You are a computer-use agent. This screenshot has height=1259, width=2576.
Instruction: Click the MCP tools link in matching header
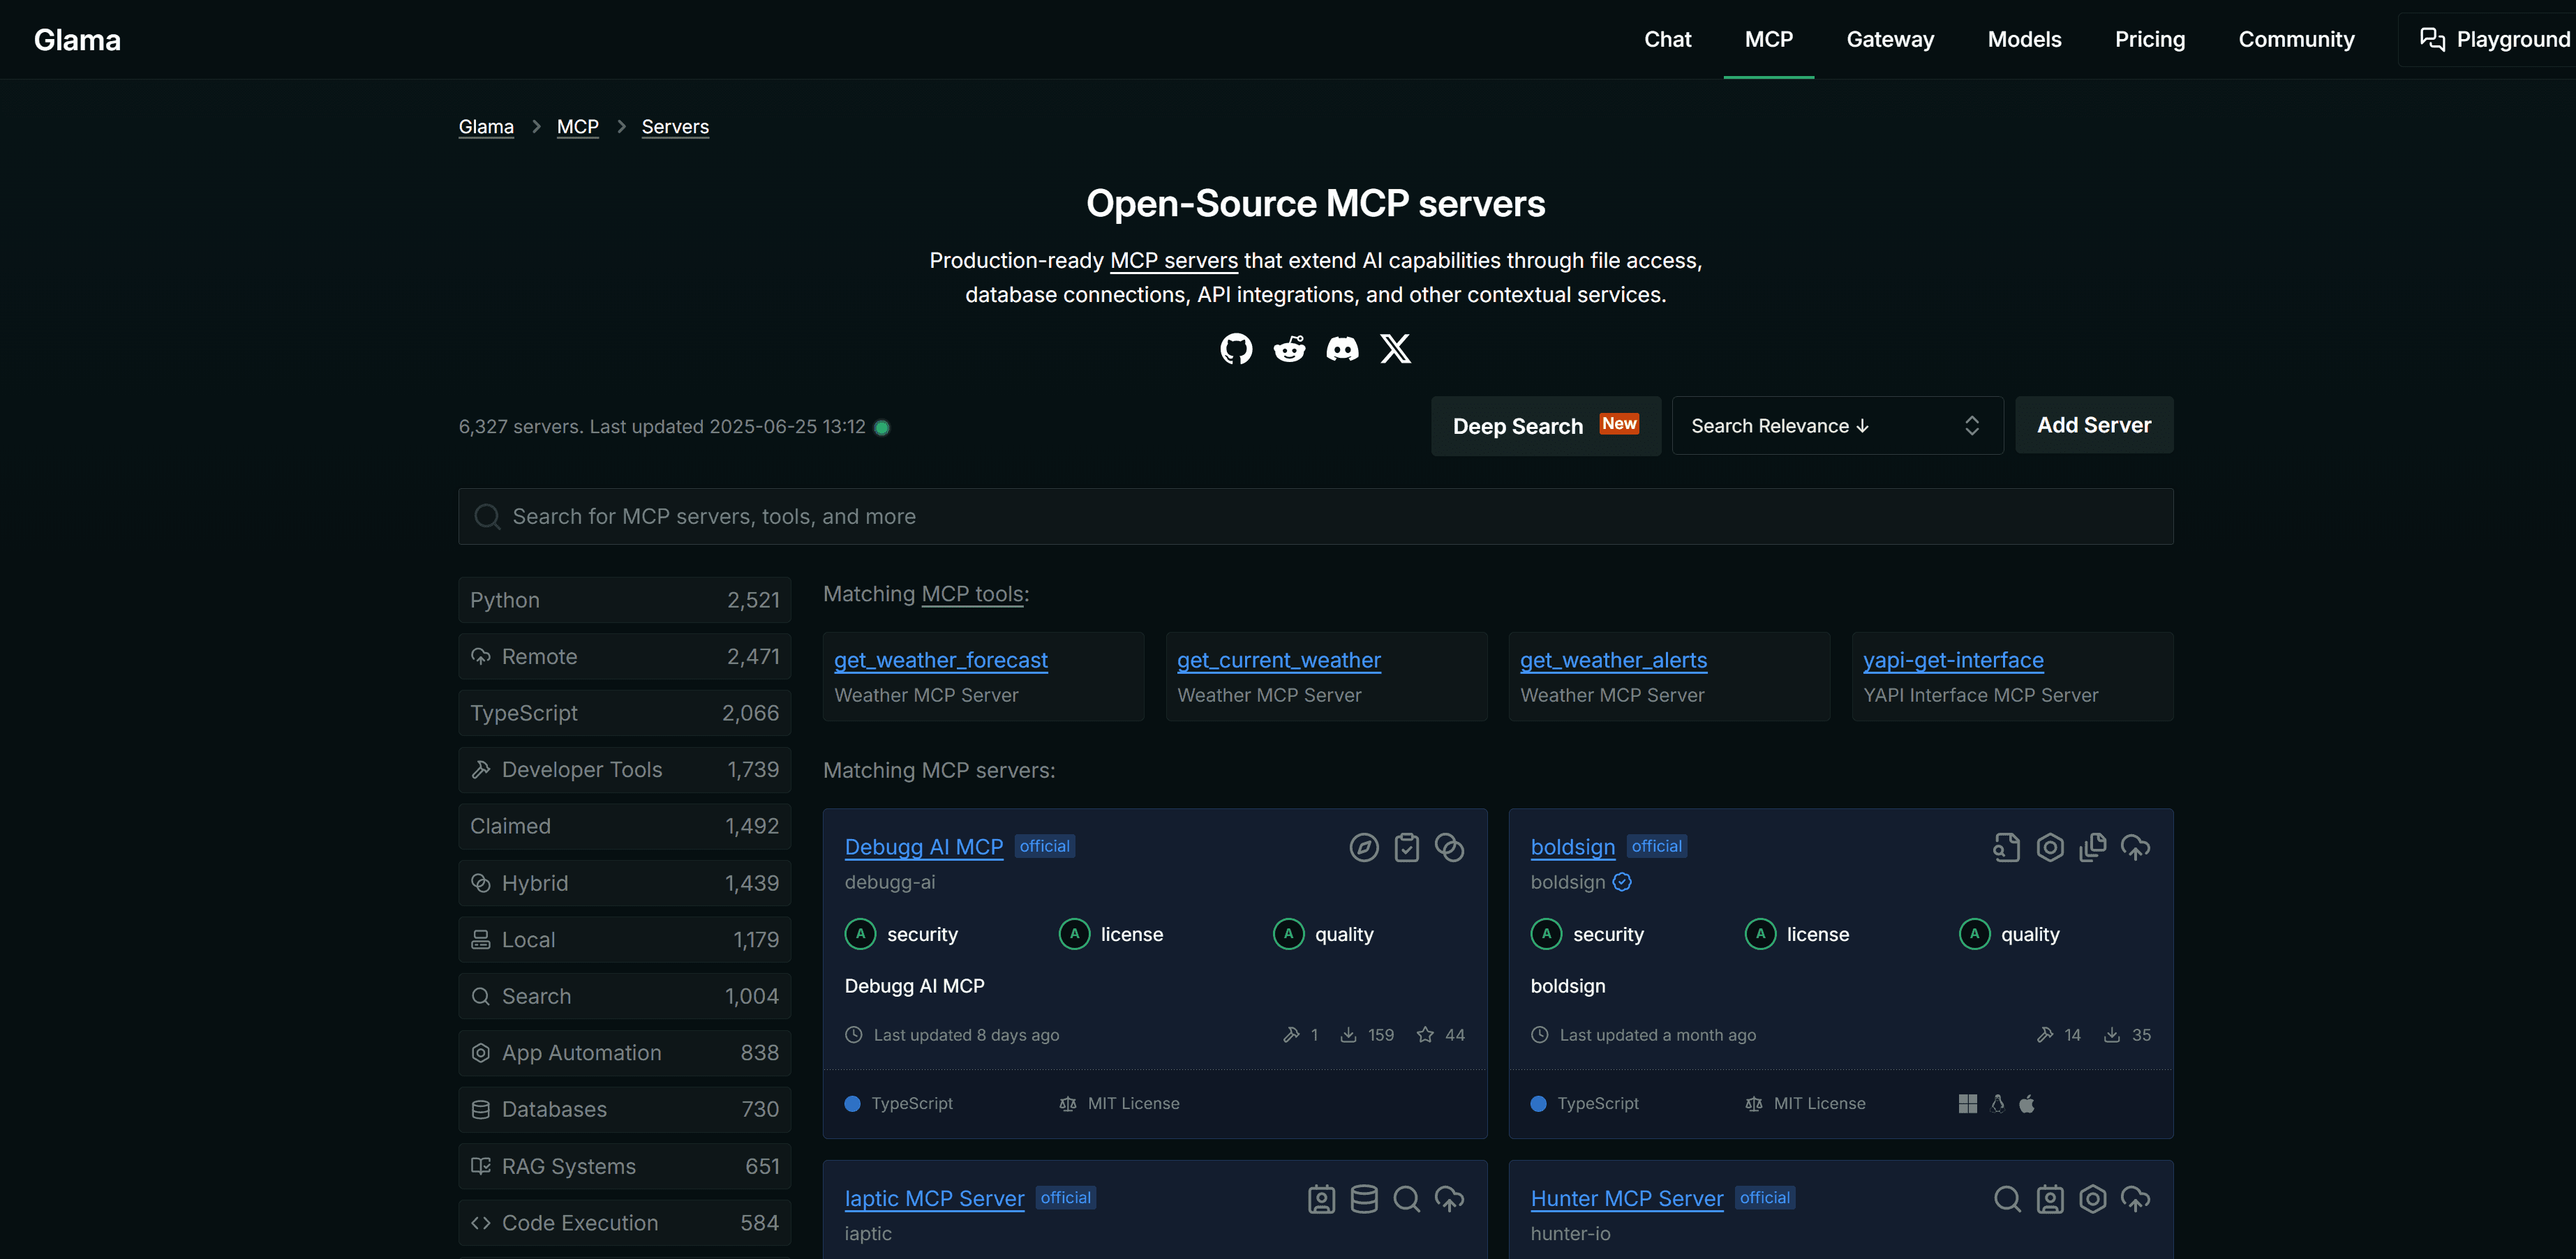click(x=973, y=594)
